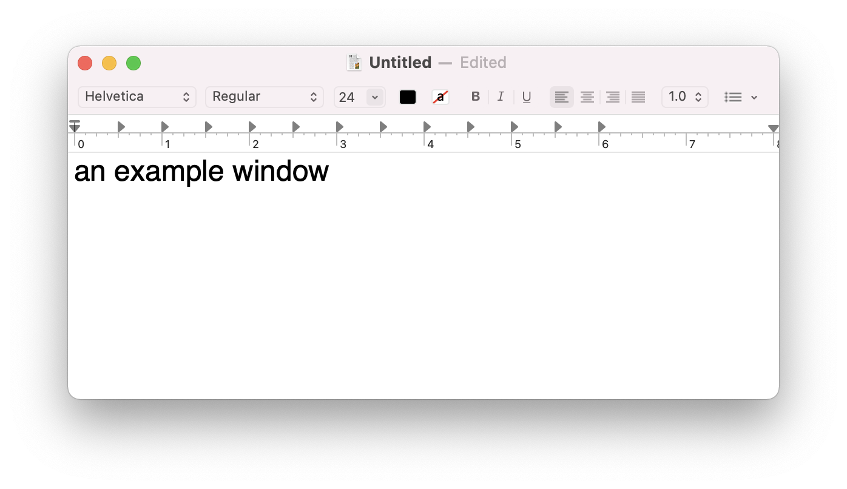Click the Edited status label
Screen dimensions: 847x489
483,62
